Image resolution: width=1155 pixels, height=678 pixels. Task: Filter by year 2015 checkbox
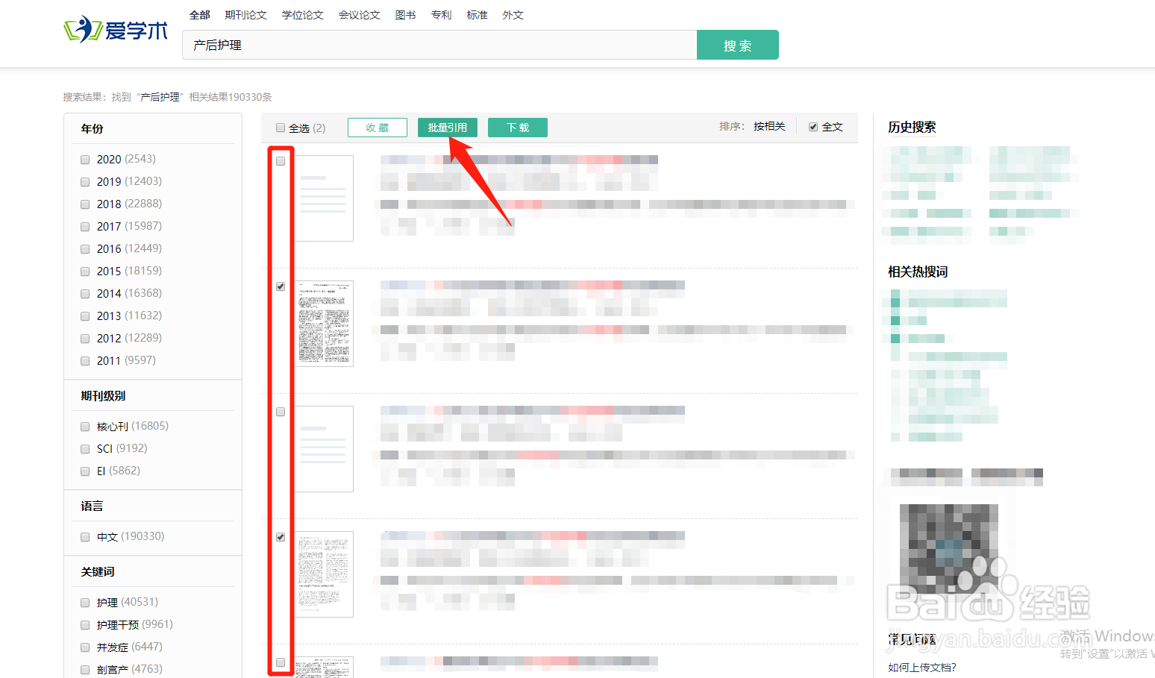pos(85,271)
